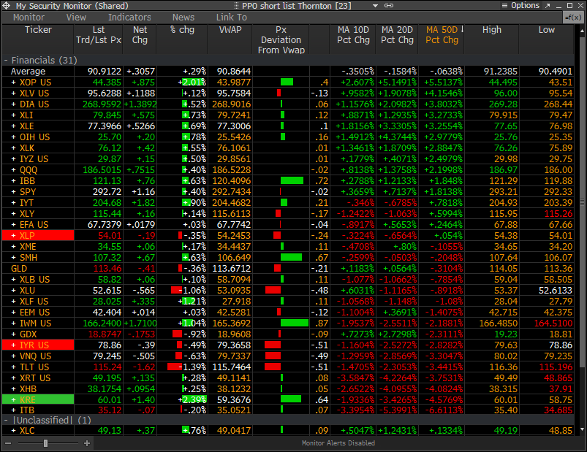587x452 pixels.
Task: Select the GDX ticker name
Action: click(28, 334)
